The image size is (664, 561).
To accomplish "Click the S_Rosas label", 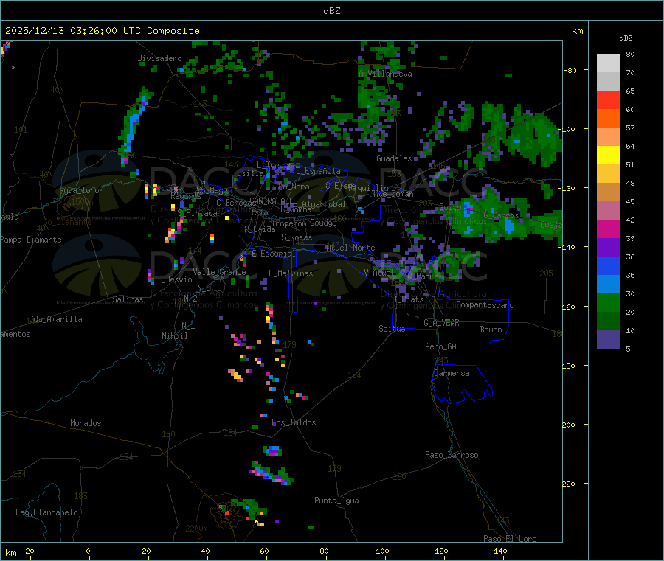I will pos(297,238).
